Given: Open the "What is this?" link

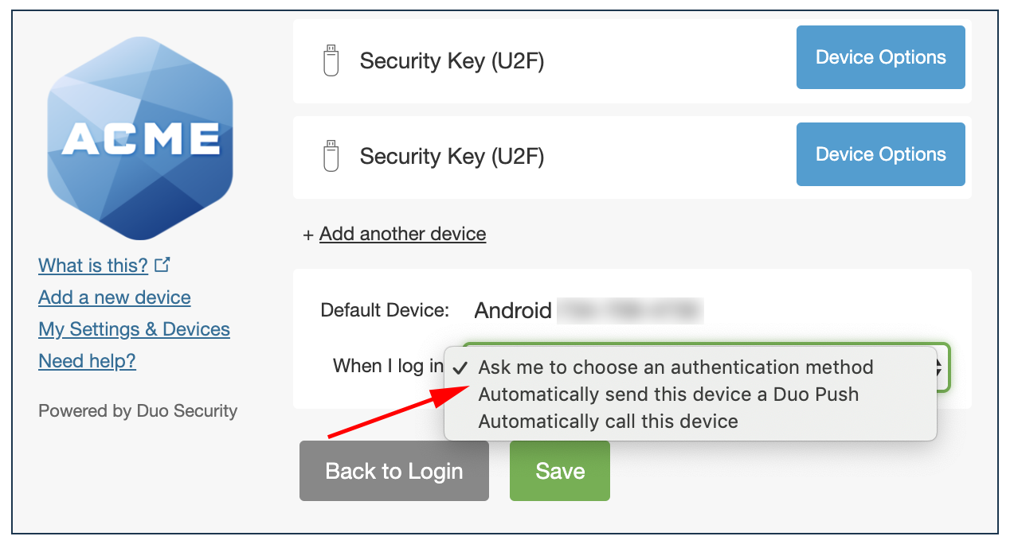Looking at the screenshot, I should pos(93,266).
